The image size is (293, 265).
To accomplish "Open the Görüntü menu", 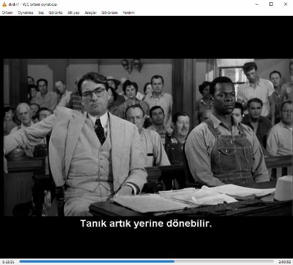I will tap(56, 13).
